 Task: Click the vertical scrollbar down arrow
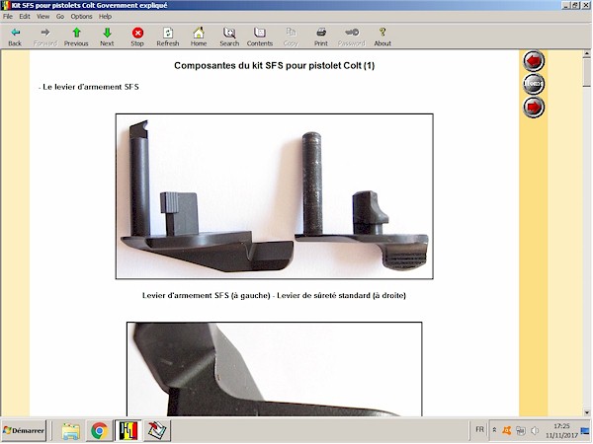(x=587, y=412)
